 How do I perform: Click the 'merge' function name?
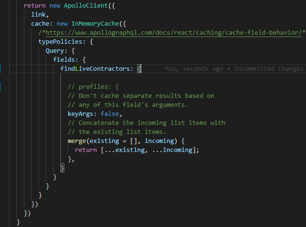(77, 141)
